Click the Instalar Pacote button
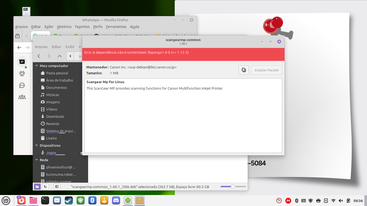This screenshot has height=206, width=367. coord(266,70)
